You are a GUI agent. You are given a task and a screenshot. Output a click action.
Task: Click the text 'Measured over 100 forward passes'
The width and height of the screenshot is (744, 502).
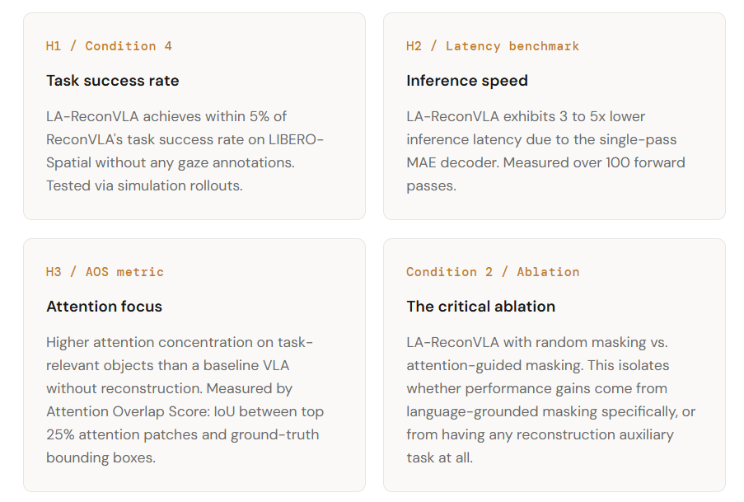click(545, 174)
